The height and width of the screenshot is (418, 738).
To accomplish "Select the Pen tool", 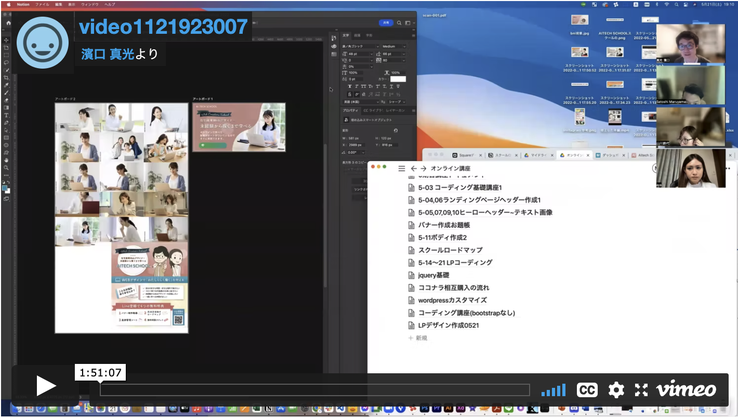I will tap(6, 123).
